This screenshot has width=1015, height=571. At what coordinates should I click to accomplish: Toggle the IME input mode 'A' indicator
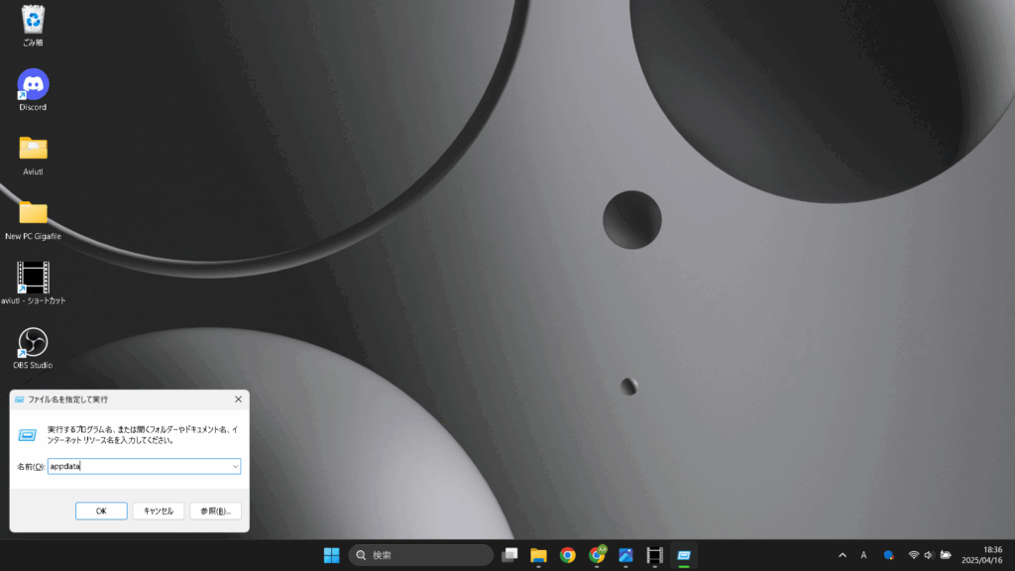pyautogui.click(x=863, y=555)
